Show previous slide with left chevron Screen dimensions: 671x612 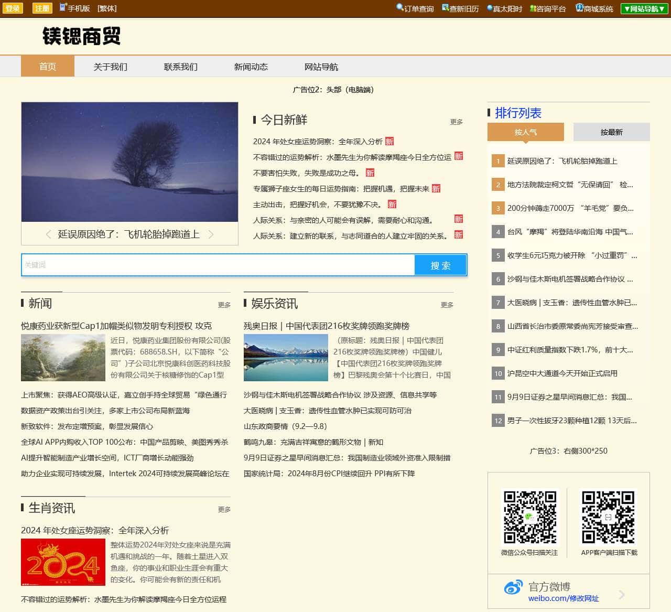pyautogui.click(x=49, y=234)
